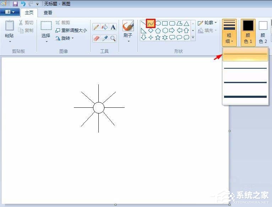The height and width of the screenshot is (207, 272).
Task: Click the Save icon in title bar
Action: [x=15, y=4]
